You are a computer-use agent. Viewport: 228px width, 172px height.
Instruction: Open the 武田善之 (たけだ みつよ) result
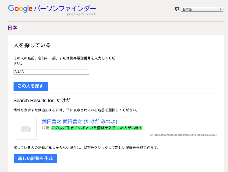(80, 121)
